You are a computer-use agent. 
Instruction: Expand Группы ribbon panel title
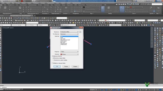(x=152, y=13)
